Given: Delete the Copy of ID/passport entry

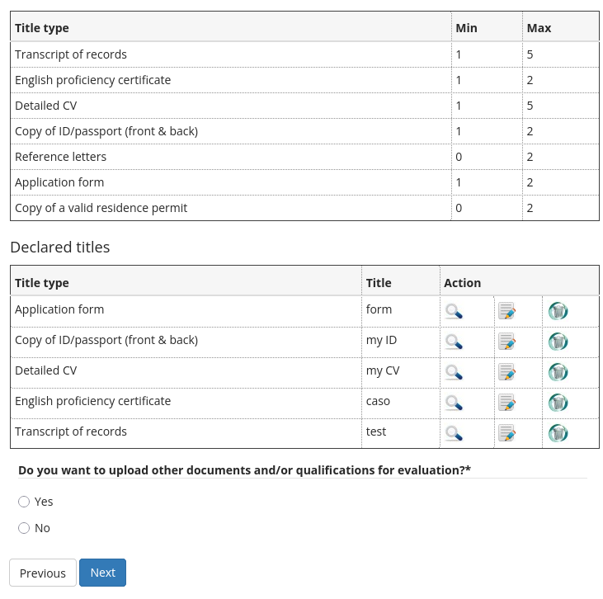Looking at the screenshot, I should pyautogui.click(x=558, y=342).
